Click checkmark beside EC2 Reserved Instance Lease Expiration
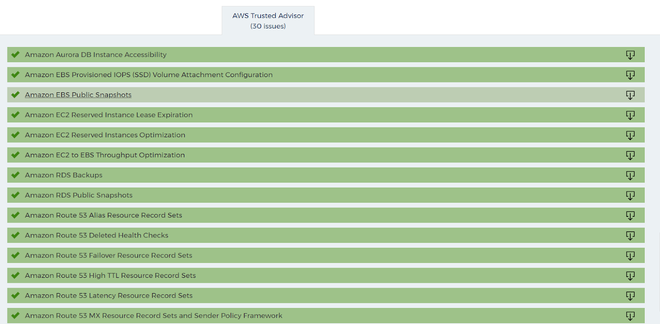 [x=16, y=115]
